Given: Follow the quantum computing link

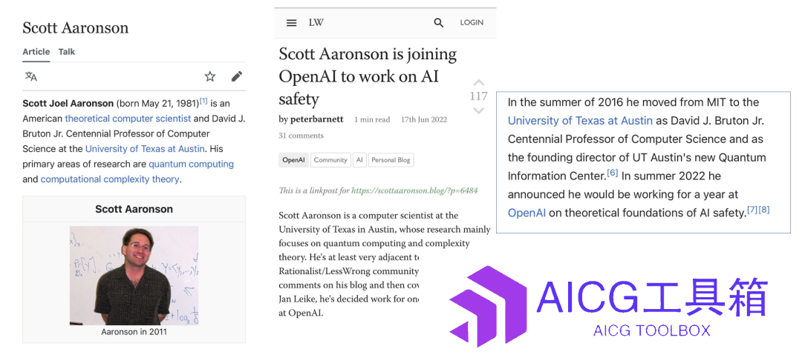Looking at the screenshot, I should [x=192, y=165].
